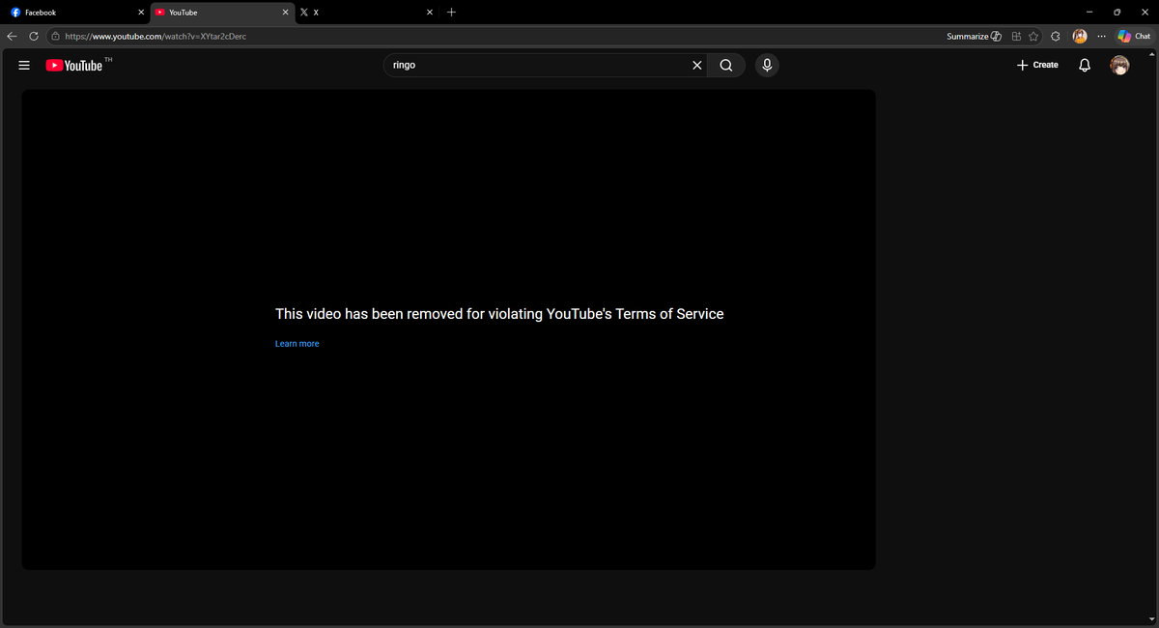1159x628 pixels.
Task: Click the page scrollbar up arrow
Action: tap(1153, 53)
